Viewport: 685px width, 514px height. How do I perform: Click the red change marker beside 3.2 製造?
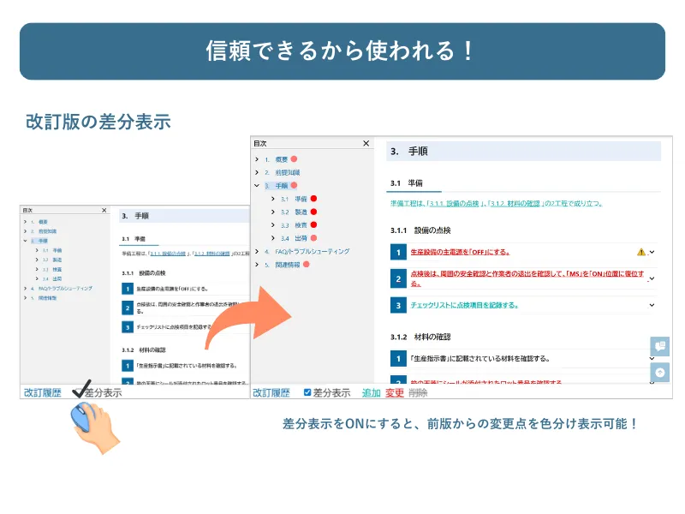(313, 212)
